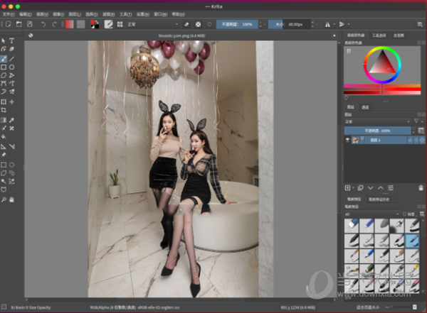Select the Reference Images pin tool

point(4,155)
